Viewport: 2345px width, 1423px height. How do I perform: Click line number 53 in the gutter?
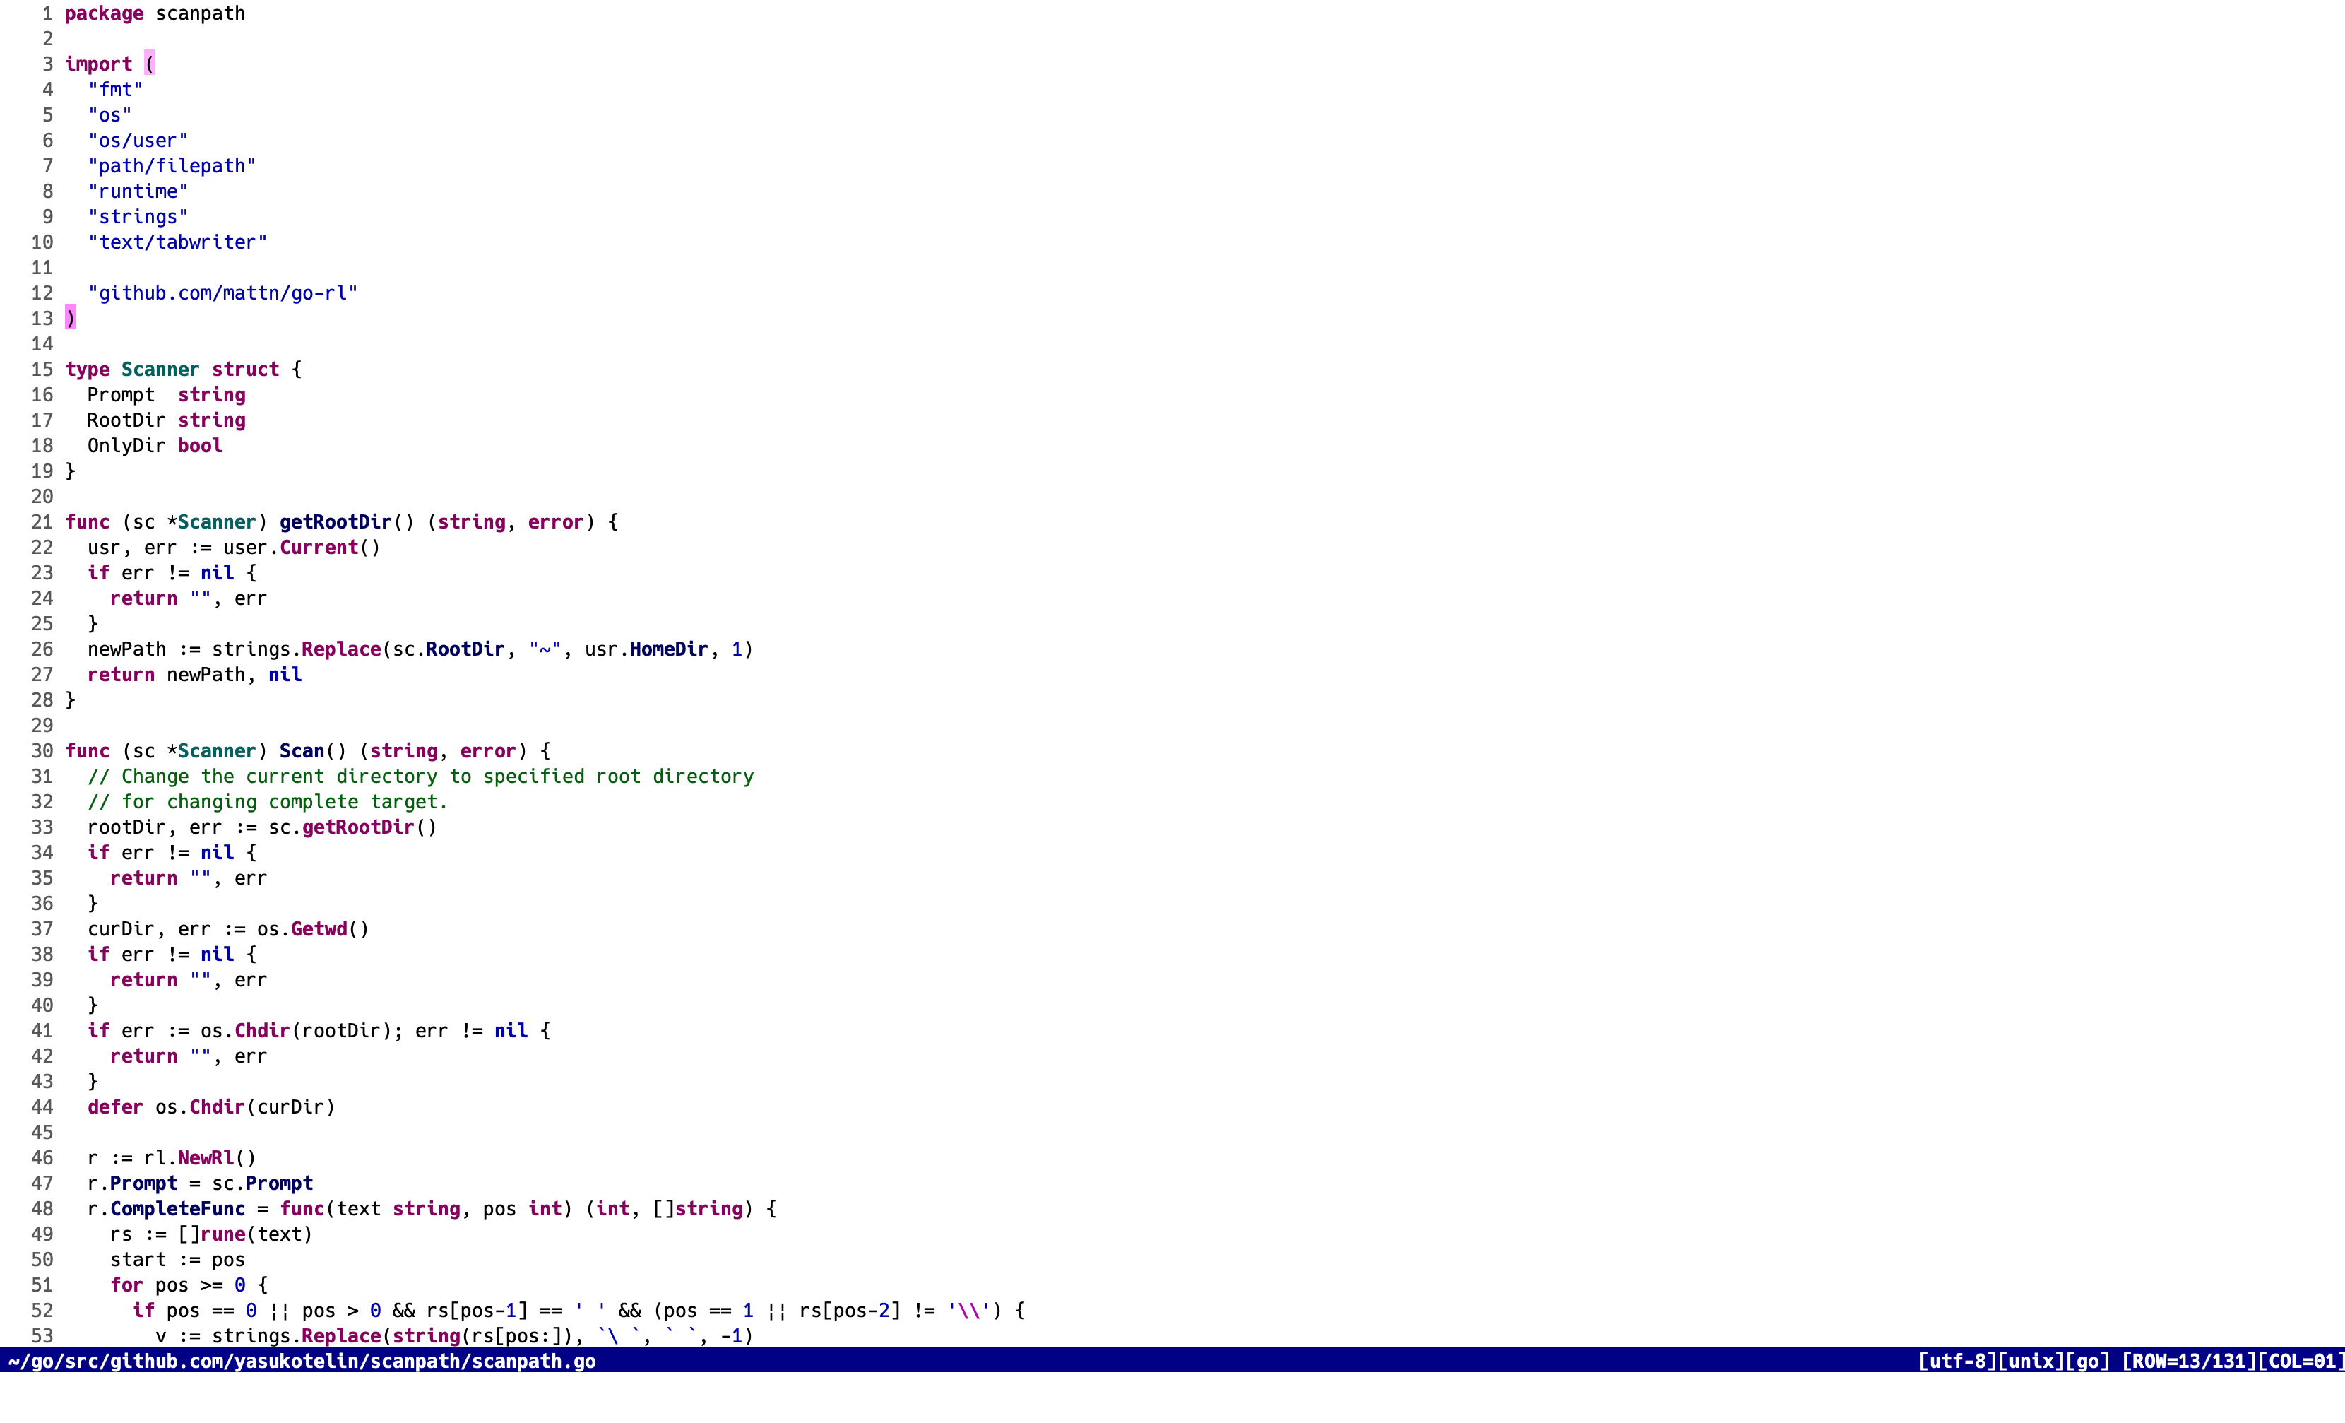pos(42,1335)
